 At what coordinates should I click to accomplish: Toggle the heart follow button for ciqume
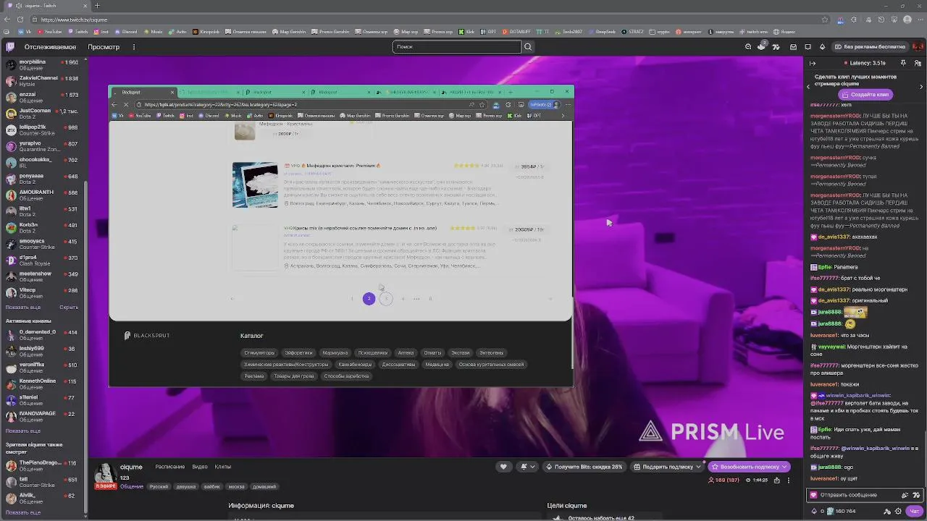[x=503, y=467]
